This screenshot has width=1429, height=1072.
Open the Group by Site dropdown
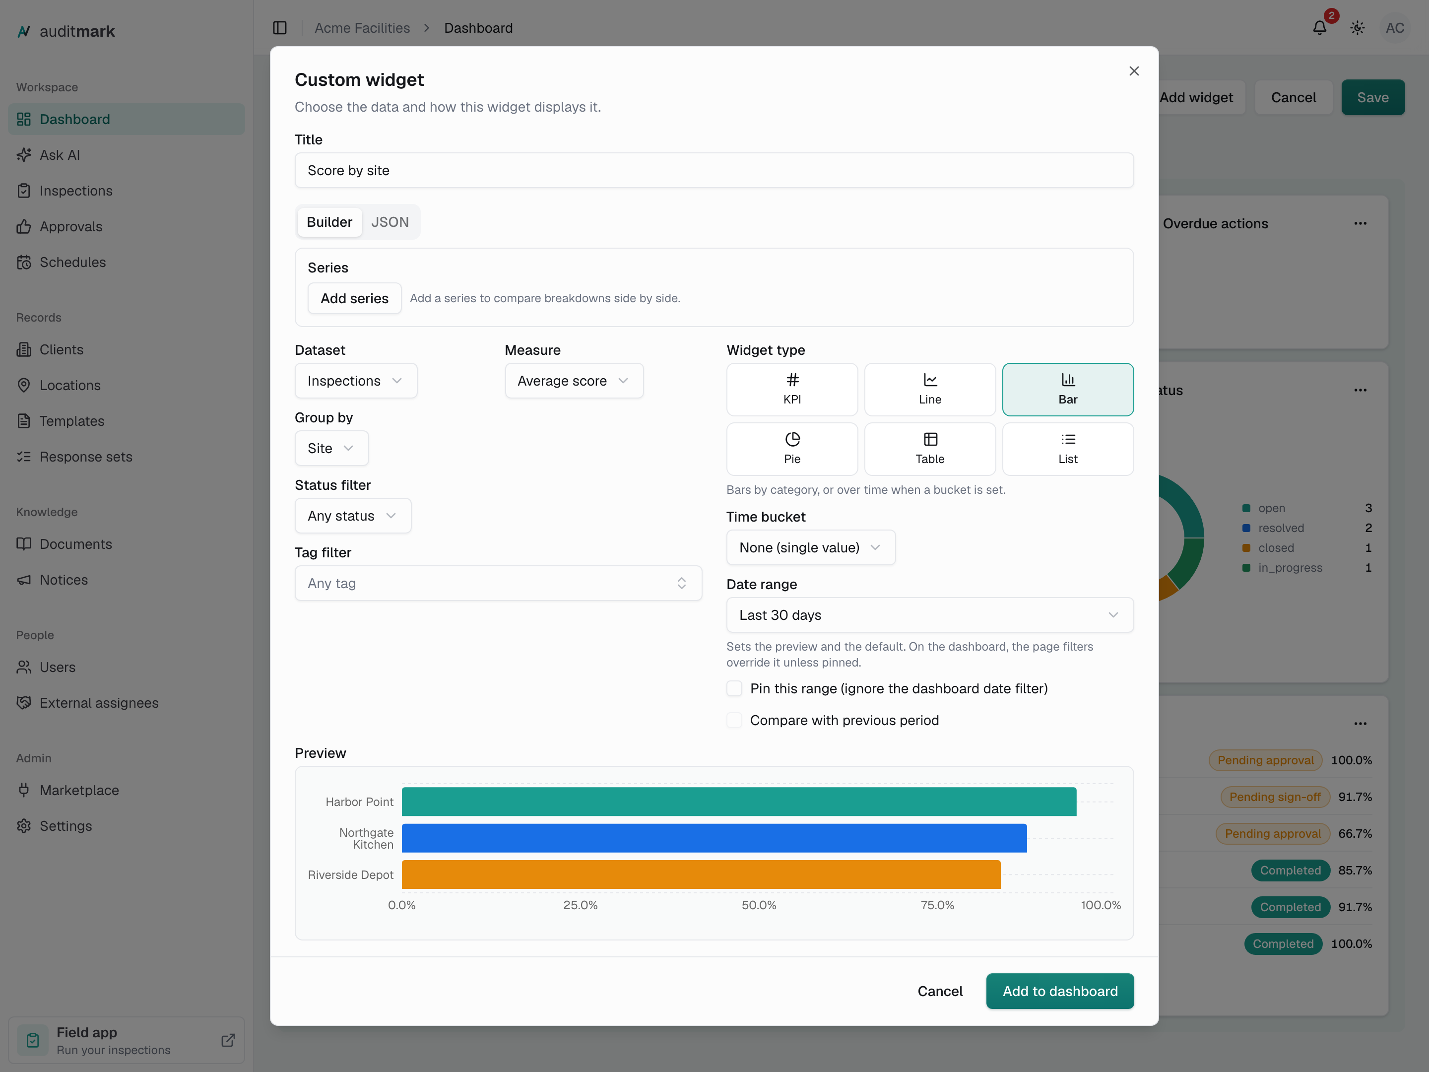[x=331, y=448]
